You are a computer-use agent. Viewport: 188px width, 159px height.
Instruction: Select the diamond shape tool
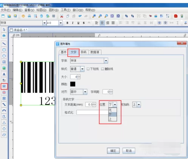point(4,129)
